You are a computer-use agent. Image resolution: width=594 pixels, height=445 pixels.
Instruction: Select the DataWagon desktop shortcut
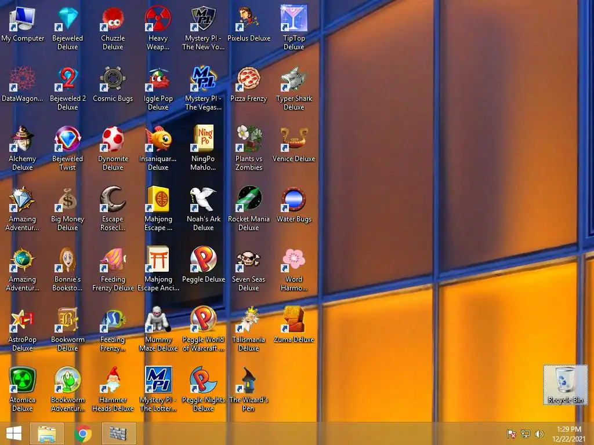[23, 84]
